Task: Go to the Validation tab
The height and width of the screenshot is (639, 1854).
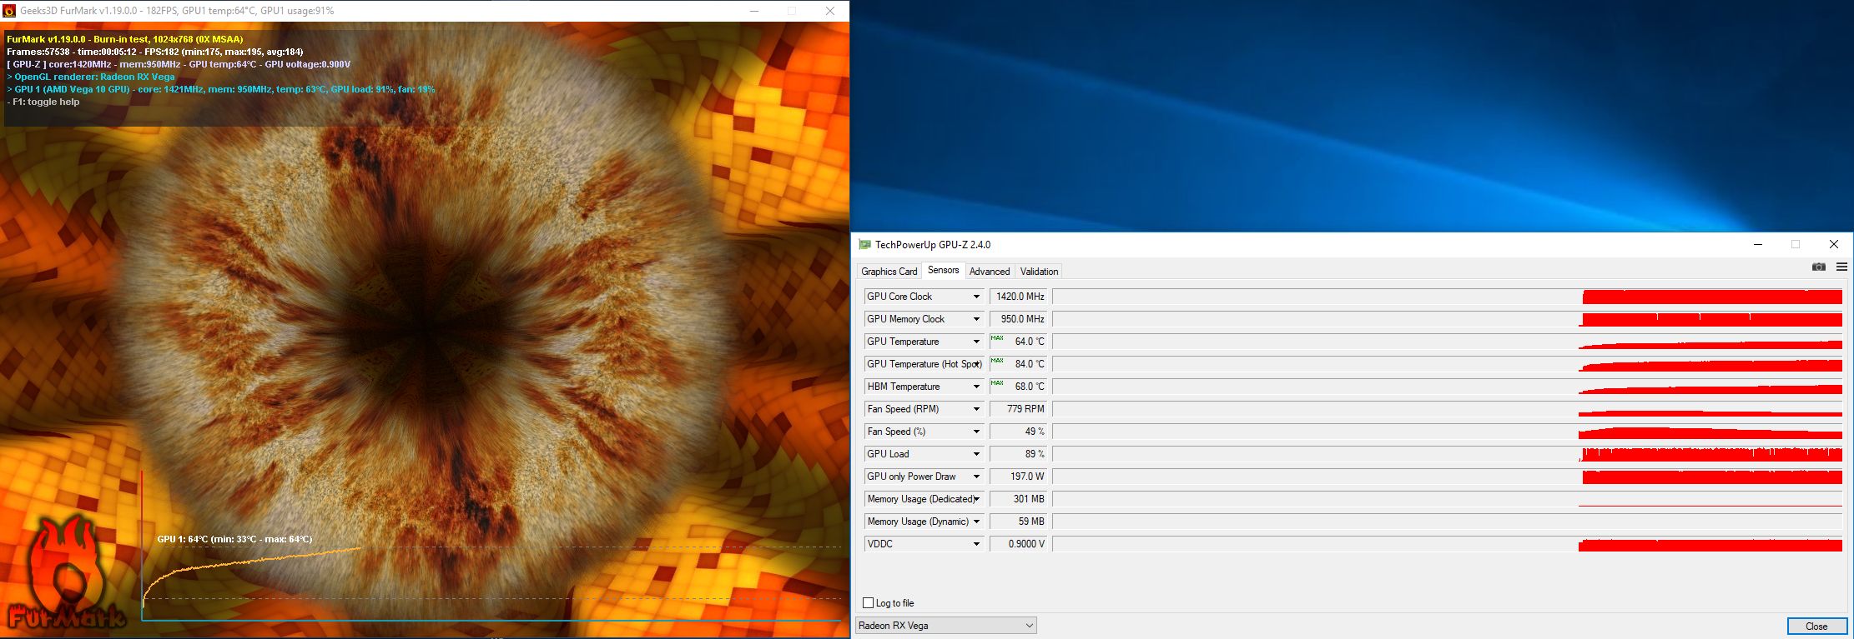Action: (1039, 272)
